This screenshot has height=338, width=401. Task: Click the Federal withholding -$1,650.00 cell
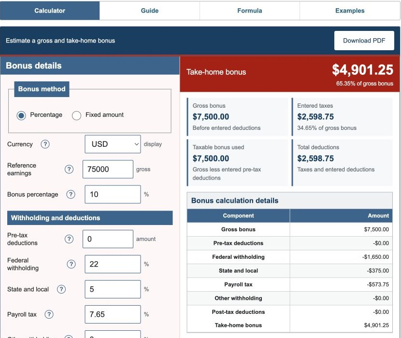[341, 257]
